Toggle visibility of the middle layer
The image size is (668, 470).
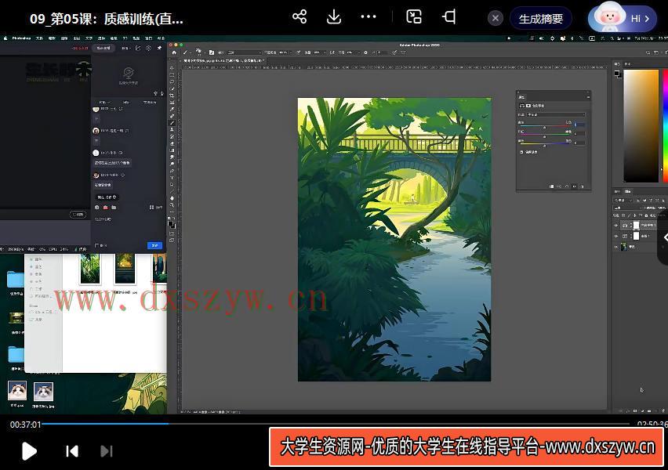coord(616,236)
